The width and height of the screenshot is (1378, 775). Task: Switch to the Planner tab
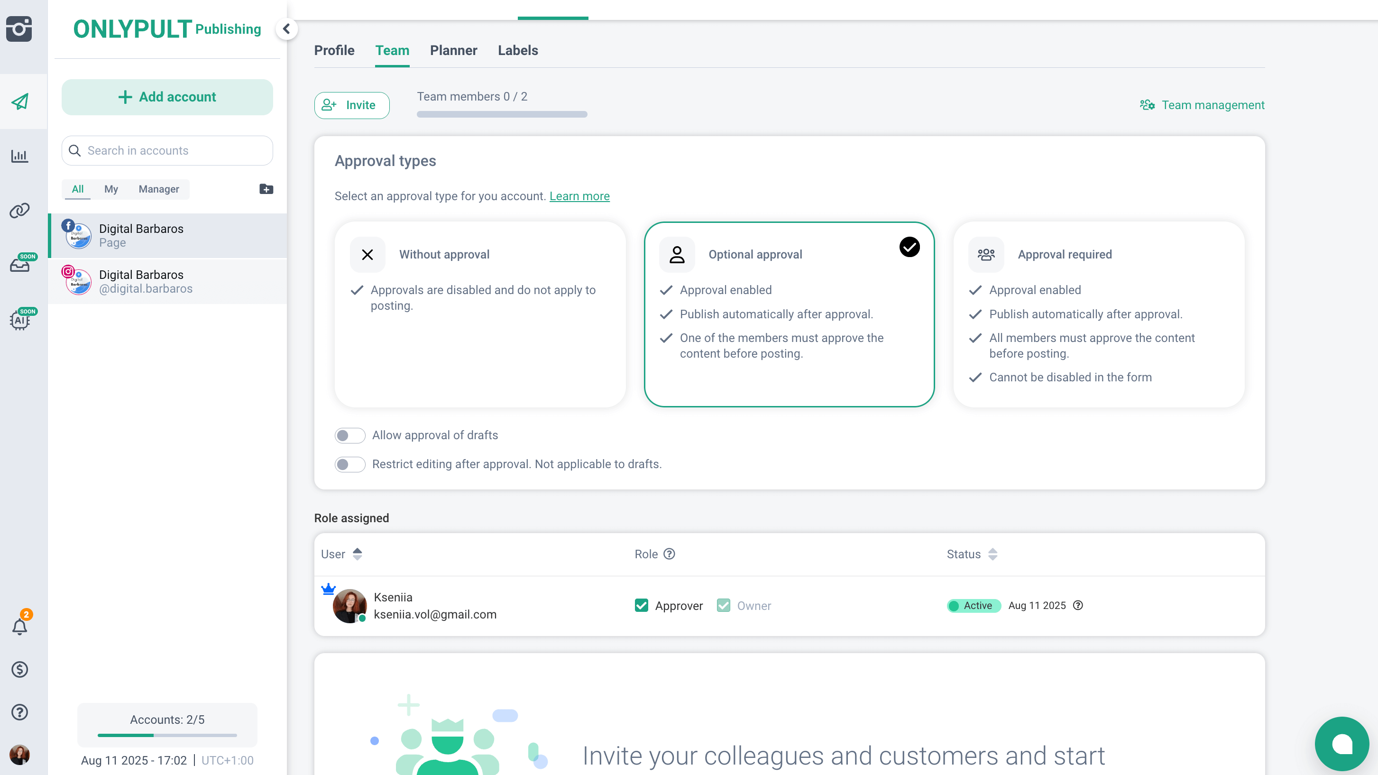[453, 50]
